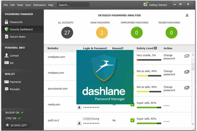The image size is (197, 131).
Task: Click the Secure Notes document icon
Action: pos(7,37)
